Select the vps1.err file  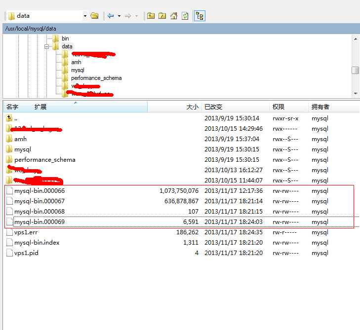[27, 232]
